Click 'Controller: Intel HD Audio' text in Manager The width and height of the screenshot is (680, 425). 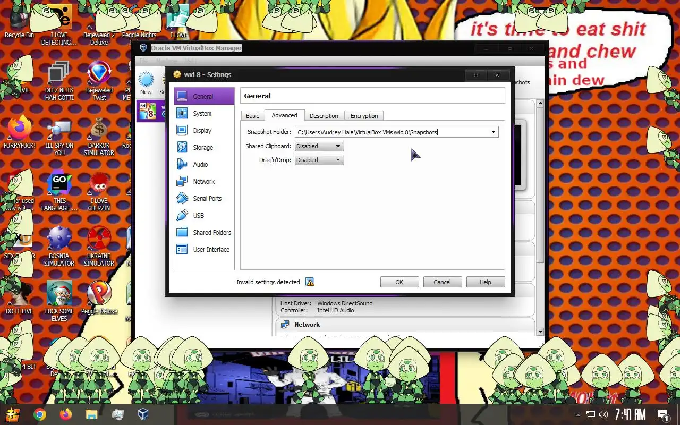[317, 310]
